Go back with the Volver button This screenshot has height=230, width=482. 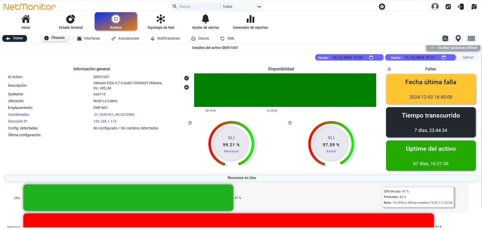pyautogui.click(x=15, y=38)
